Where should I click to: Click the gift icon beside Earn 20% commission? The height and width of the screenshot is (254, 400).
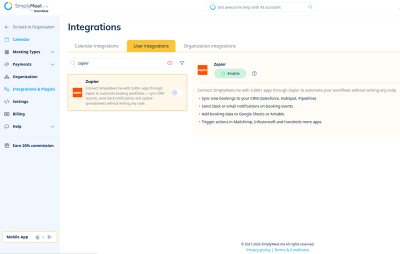(x=6, y=145)
